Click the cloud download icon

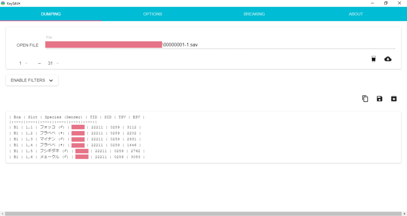click(388, 59)
